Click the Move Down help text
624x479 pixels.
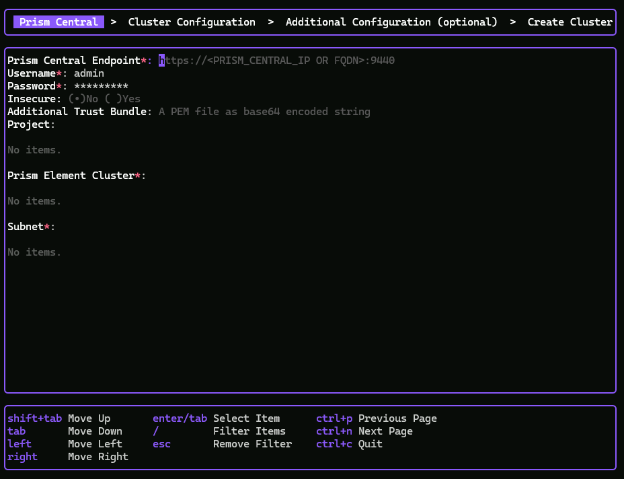(95, 431)
